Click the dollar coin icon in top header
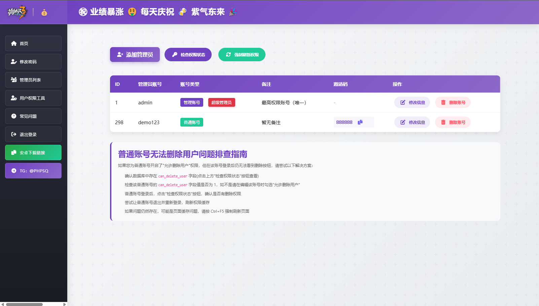539x306 pixels. (x=44, y=13)
